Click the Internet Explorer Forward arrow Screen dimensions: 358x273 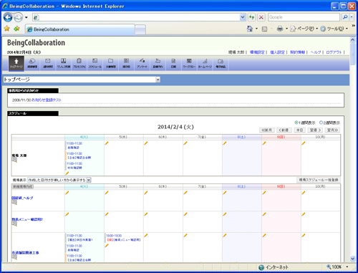click(x=18, y=17)
